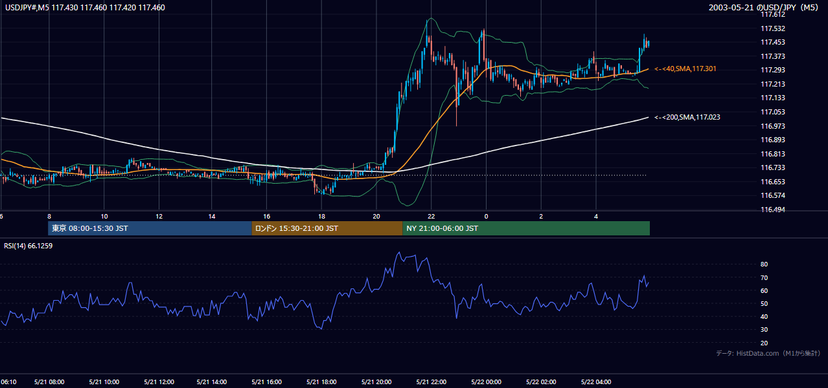Click the RSI 40 level label
This screenshot has width=828, height=388.
(765, 317)
